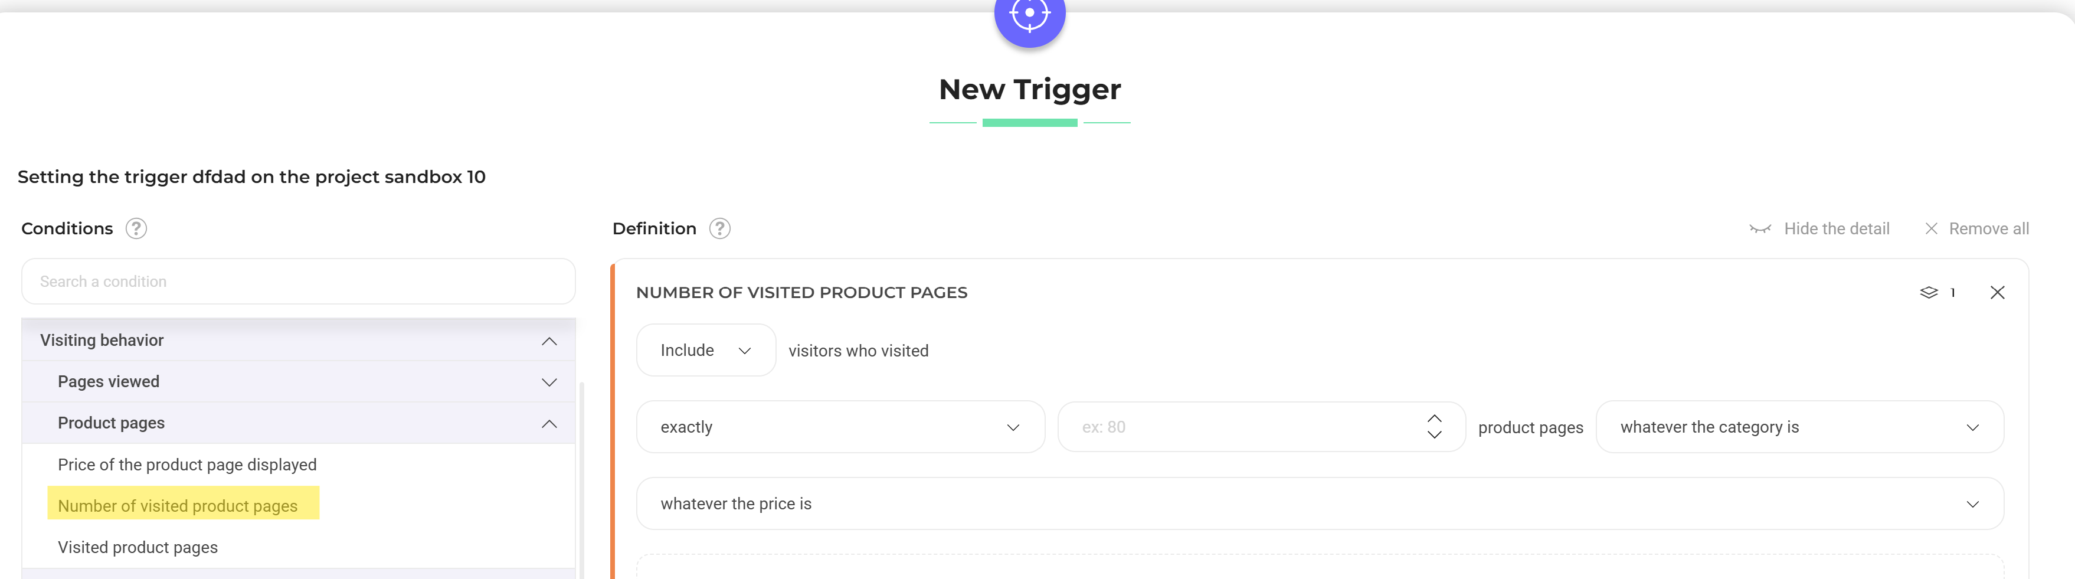
Task: Focus the 'Search a condition' field
Action: (x=298, y=282)
